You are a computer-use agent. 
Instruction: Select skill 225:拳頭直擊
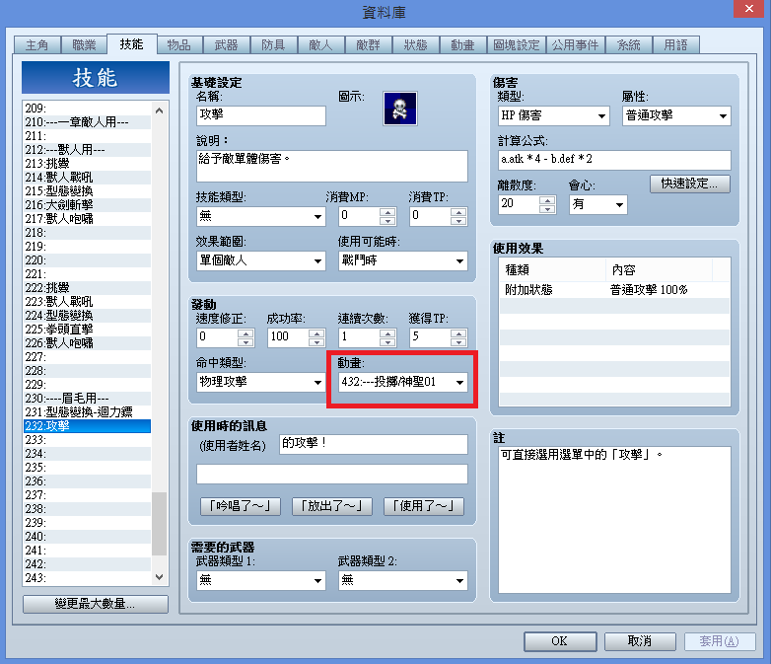pos(88,330)
